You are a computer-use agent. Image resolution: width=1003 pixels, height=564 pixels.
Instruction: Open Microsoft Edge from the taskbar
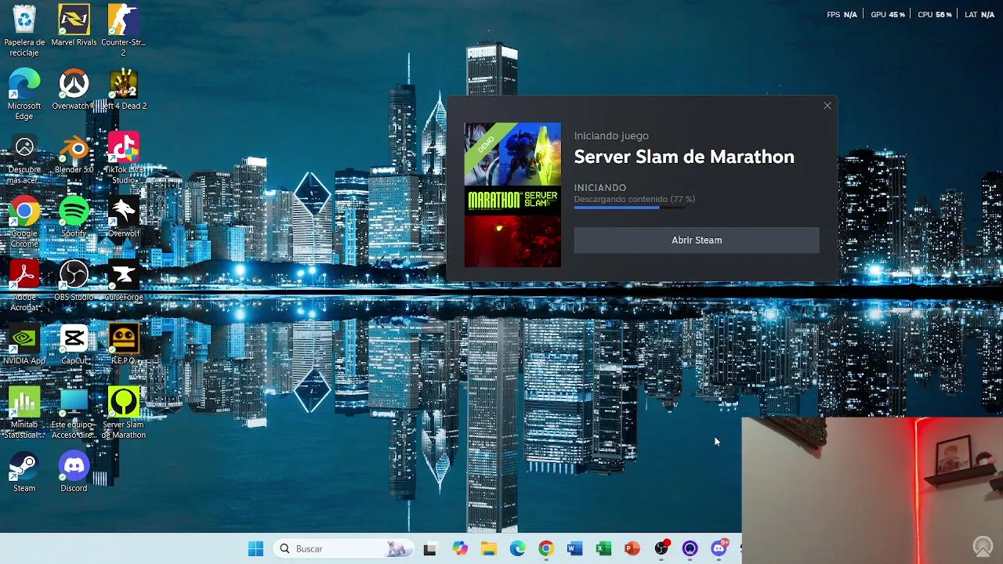point(517,549)
